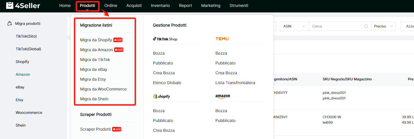Open TEMU Lista Transfrontaliera
The width and height of the screenshot is (414, 139).
(x=235, y=83)
